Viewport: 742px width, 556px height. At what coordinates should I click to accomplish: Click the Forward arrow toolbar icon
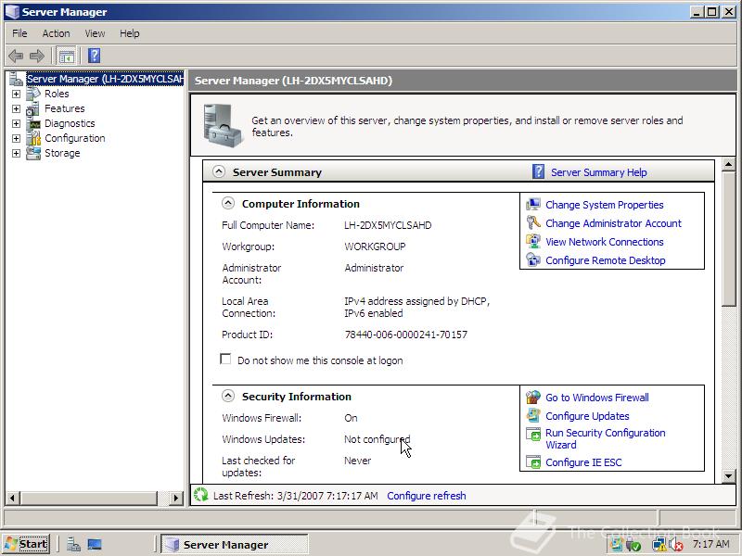[37, 56]
